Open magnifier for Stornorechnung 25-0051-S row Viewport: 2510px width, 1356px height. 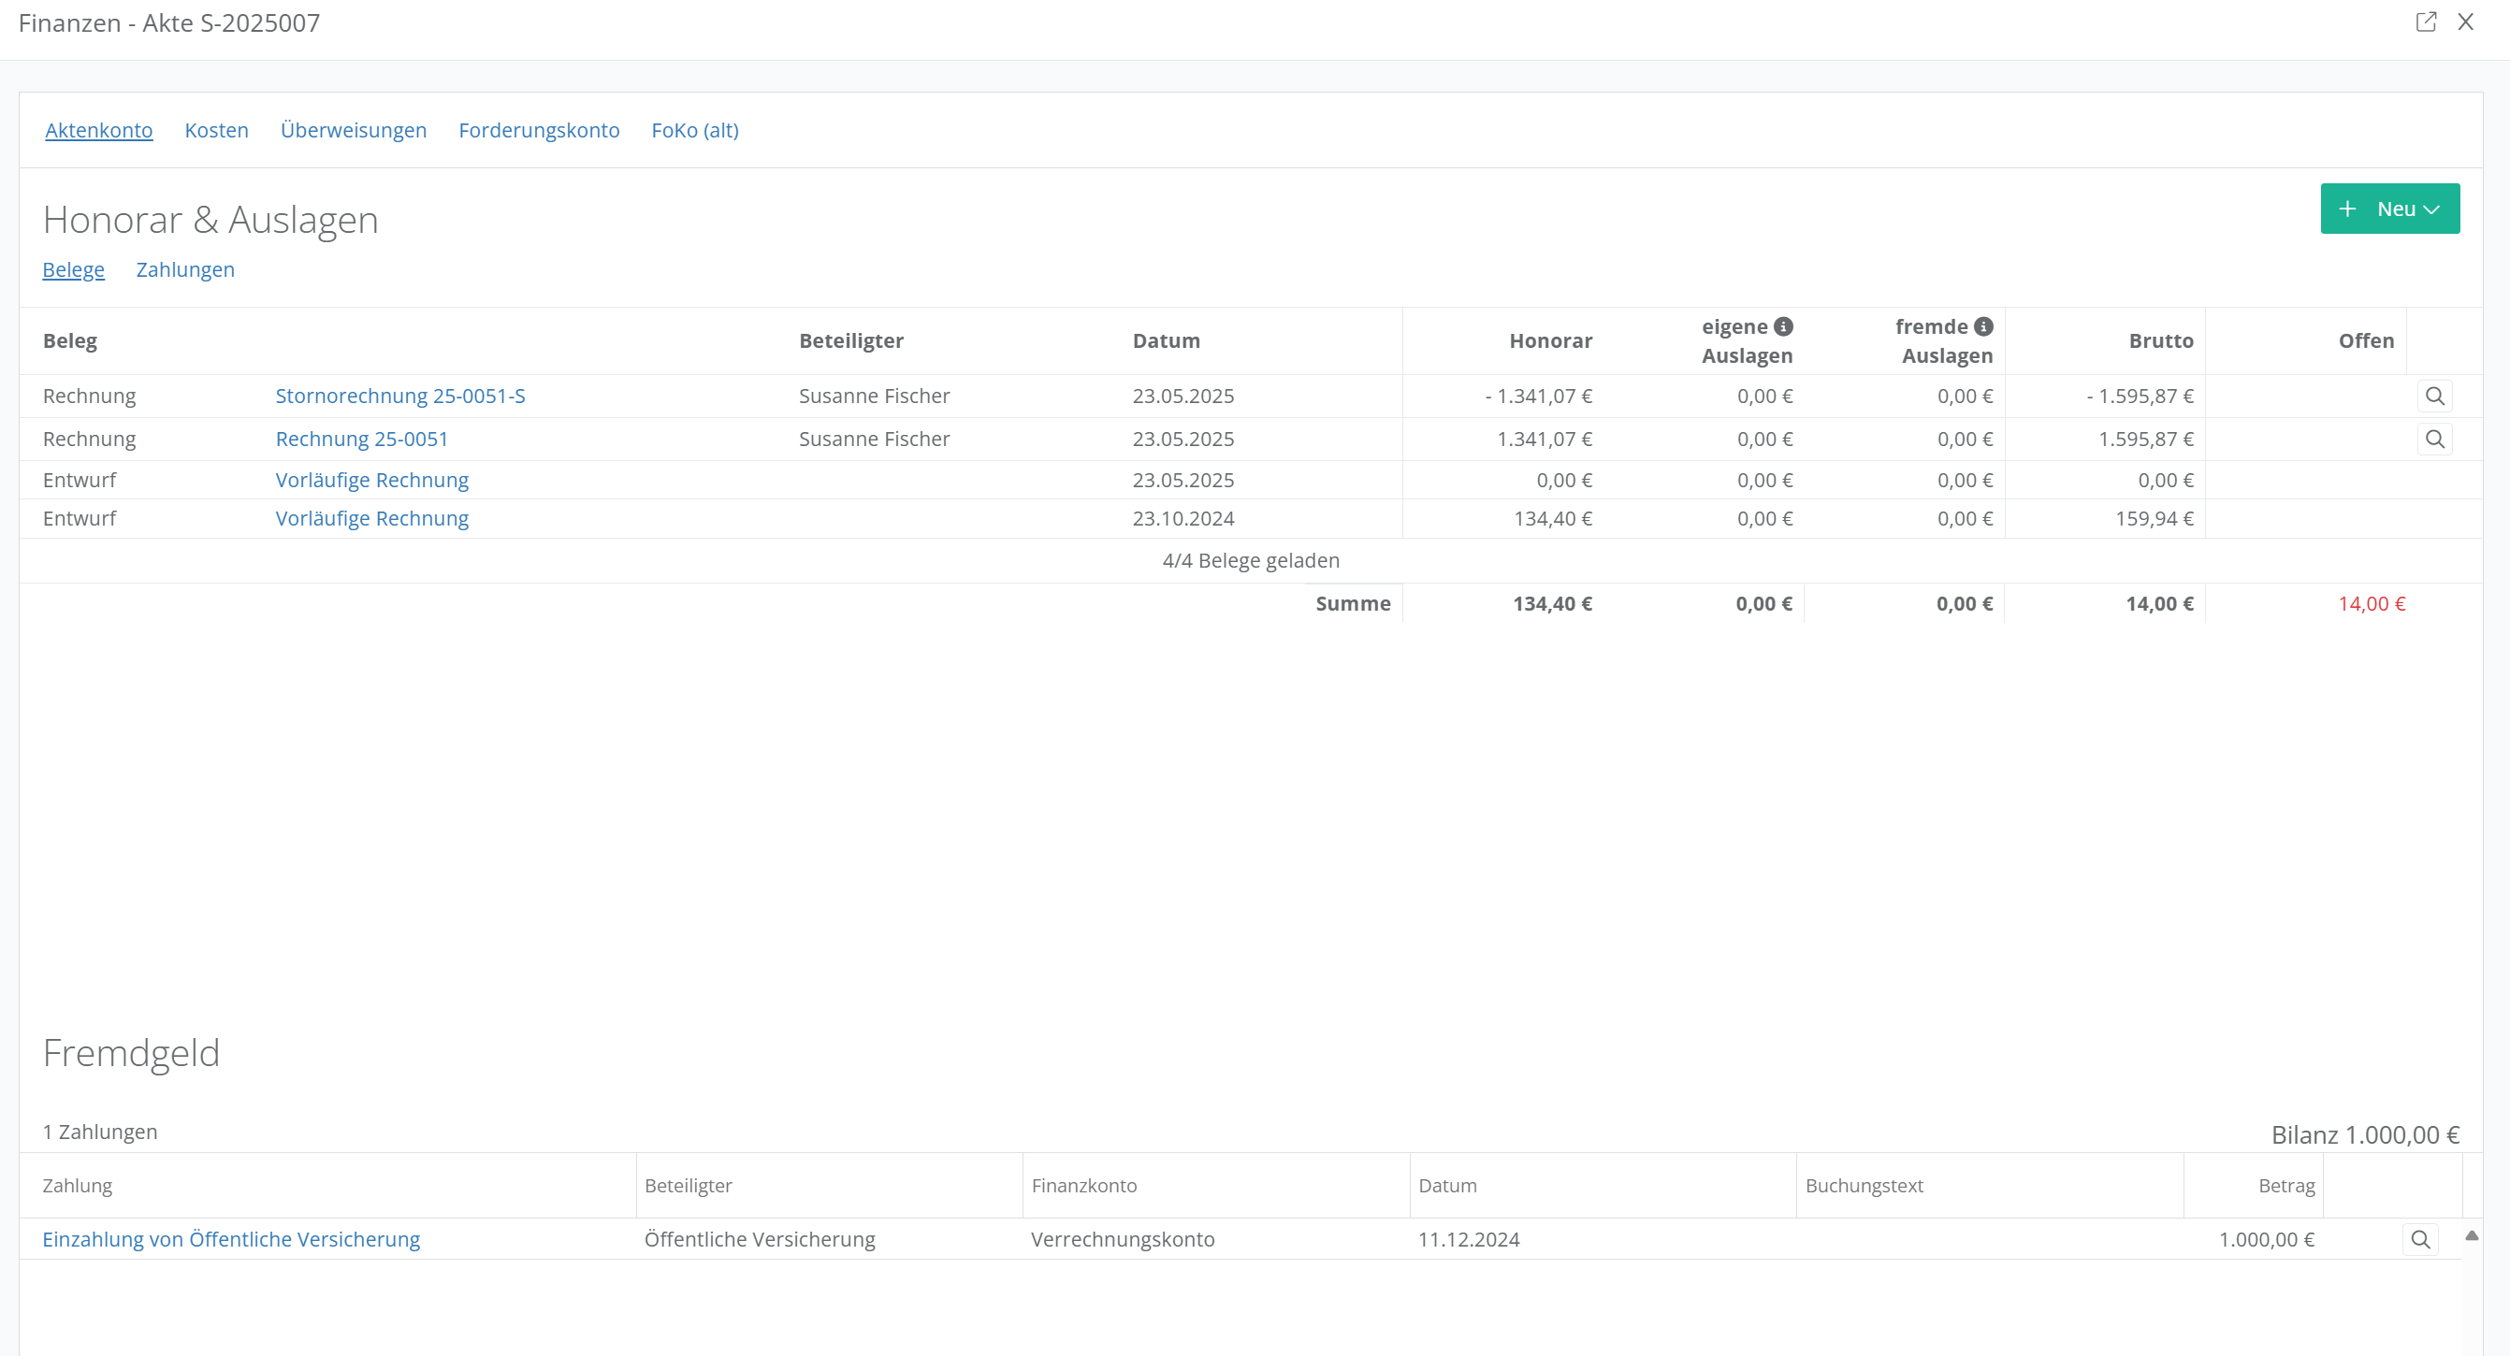click(2434, 396)
